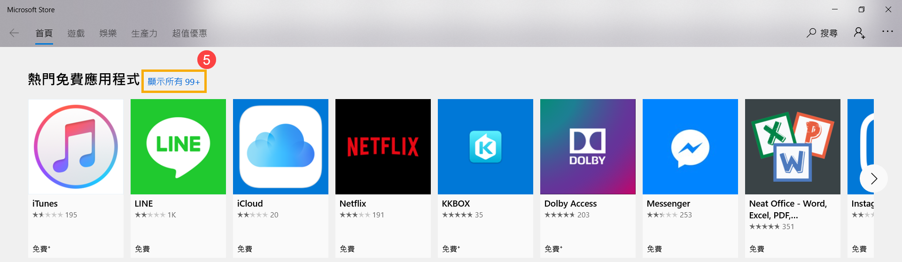Image resolution: width=902 pixels, height=262 pixels.
Task: Select the 首頁 home tab
Action: (44, 33)
